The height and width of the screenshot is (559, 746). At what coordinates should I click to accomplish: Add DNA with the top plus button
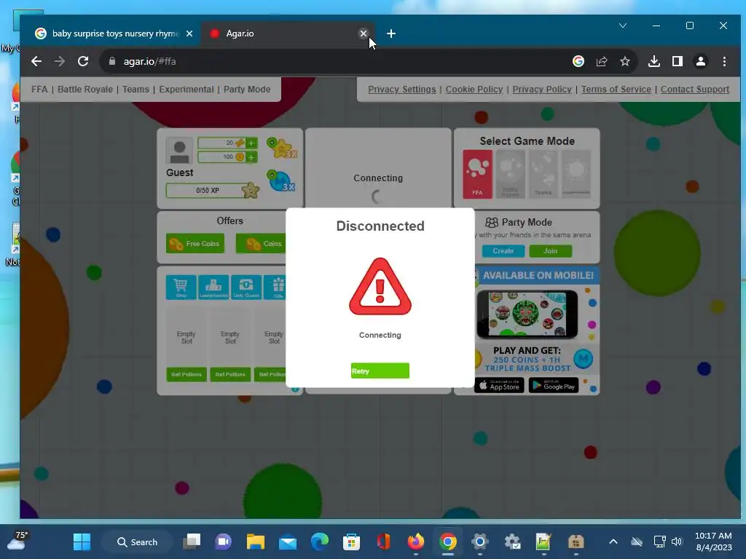pyautogui.click(x=251, y=143)
